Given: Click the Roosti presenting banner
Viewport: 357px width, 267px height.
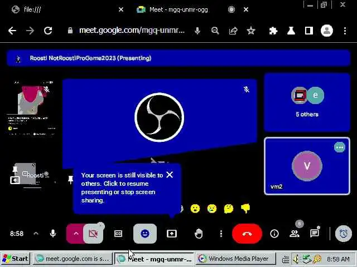Looking at the screenshot, I should coord(178,58).
